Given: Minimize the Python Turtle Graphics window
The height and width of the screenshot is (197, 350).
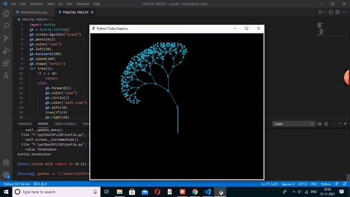Looking at the screenshot, I should (x=235, y=28).
